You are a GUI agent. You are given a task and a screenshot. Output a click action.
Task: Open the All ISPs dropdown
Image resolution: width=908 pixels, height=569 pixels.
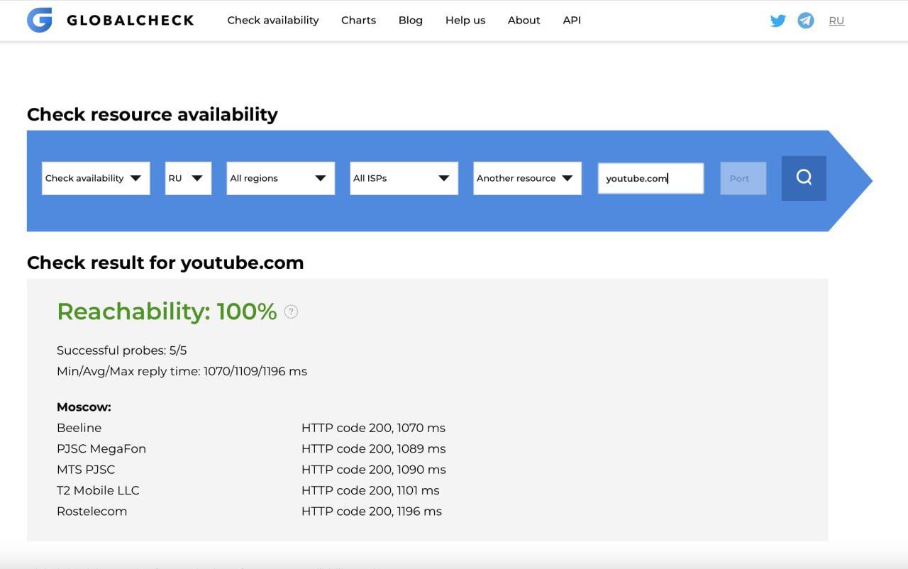click(404, 178)
